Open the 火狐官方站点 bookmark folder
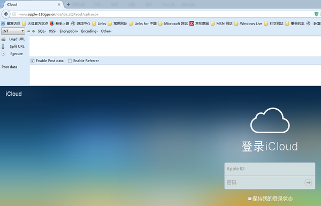The image size is (321, 206). pos(35,24)
